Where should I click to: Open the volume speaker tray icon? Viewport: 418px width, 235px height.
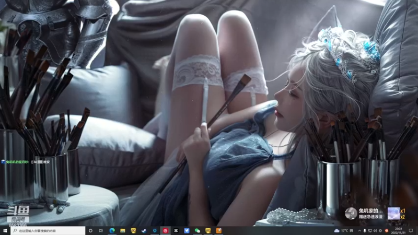pos(375,231)
